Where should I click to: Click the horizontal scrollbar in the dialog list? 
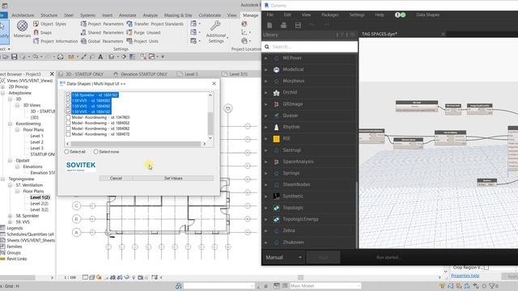[136, 144]
